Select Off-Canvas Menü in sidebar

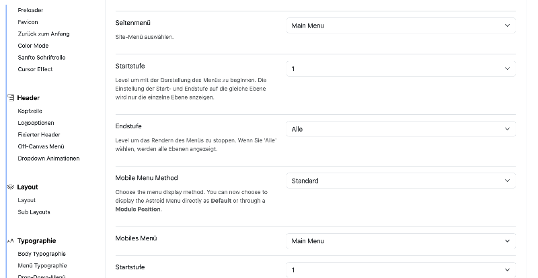coord(41,146)
